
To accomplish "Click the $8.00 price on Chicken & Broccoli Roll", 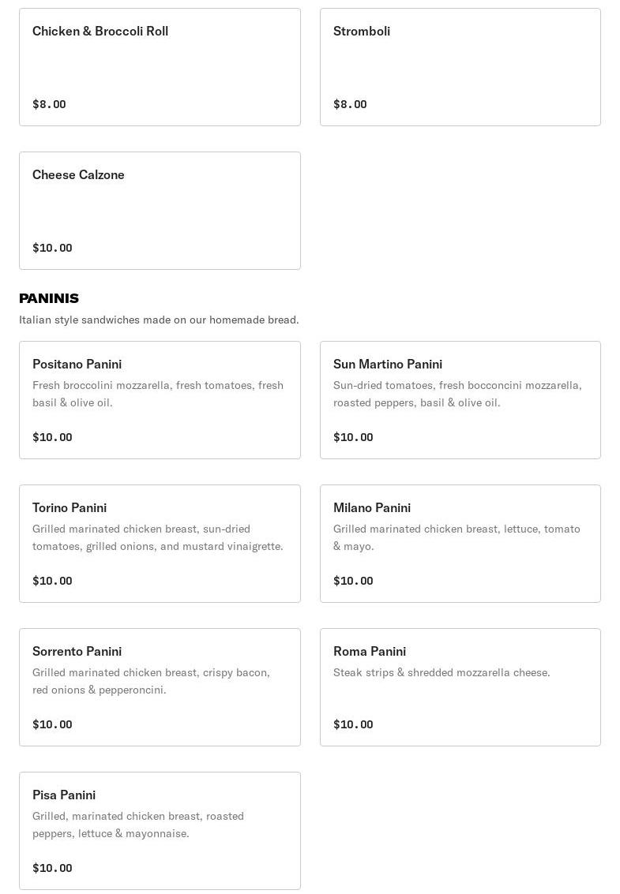I will click(x=49, y=104).
